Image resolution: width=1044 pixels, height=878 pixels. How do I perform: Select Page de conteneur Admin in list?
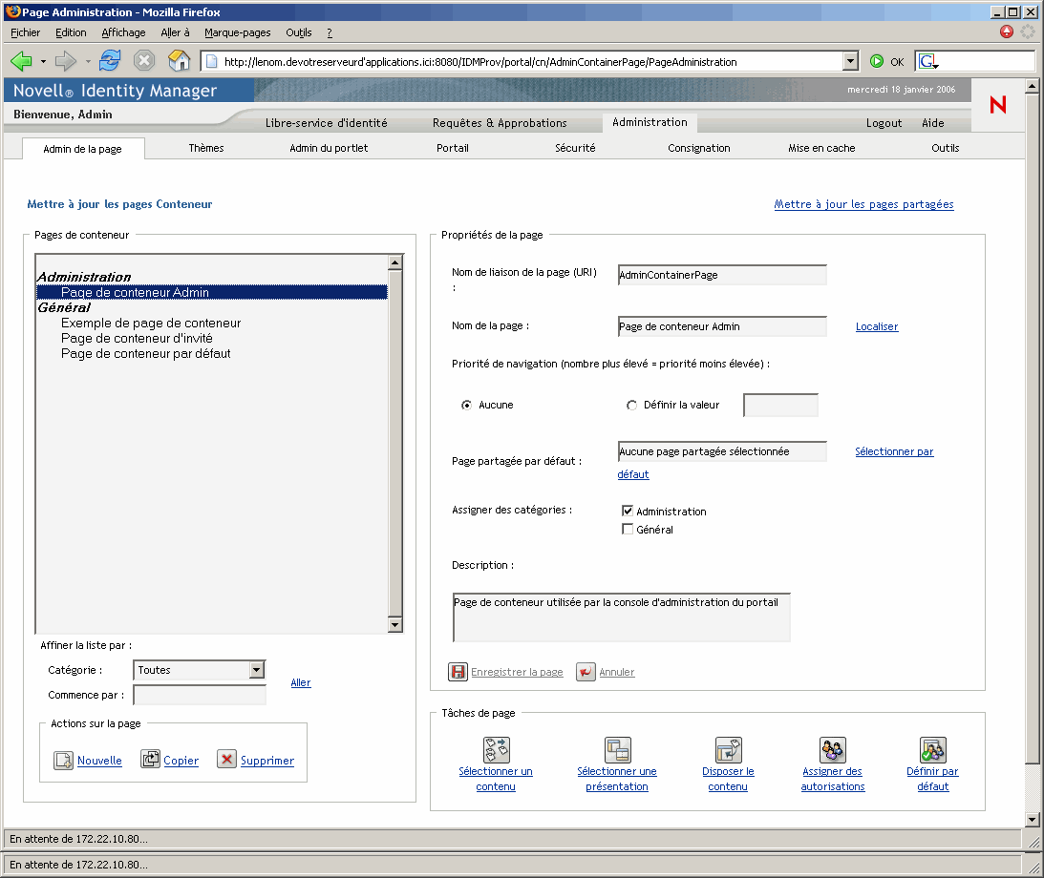click(212, 292)
